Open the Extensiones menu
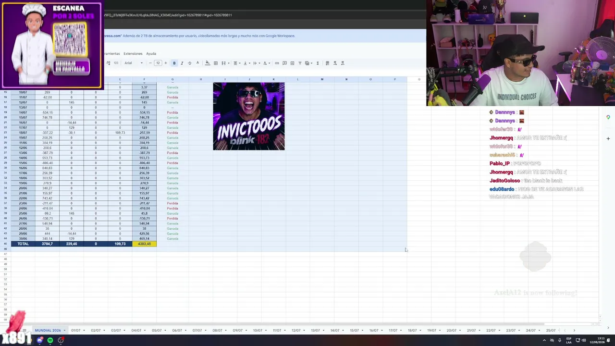 tap(133, 53)
